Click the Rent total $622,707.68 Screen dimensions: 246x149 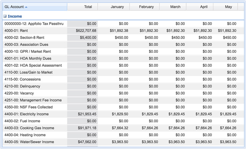tap(86, 31)
